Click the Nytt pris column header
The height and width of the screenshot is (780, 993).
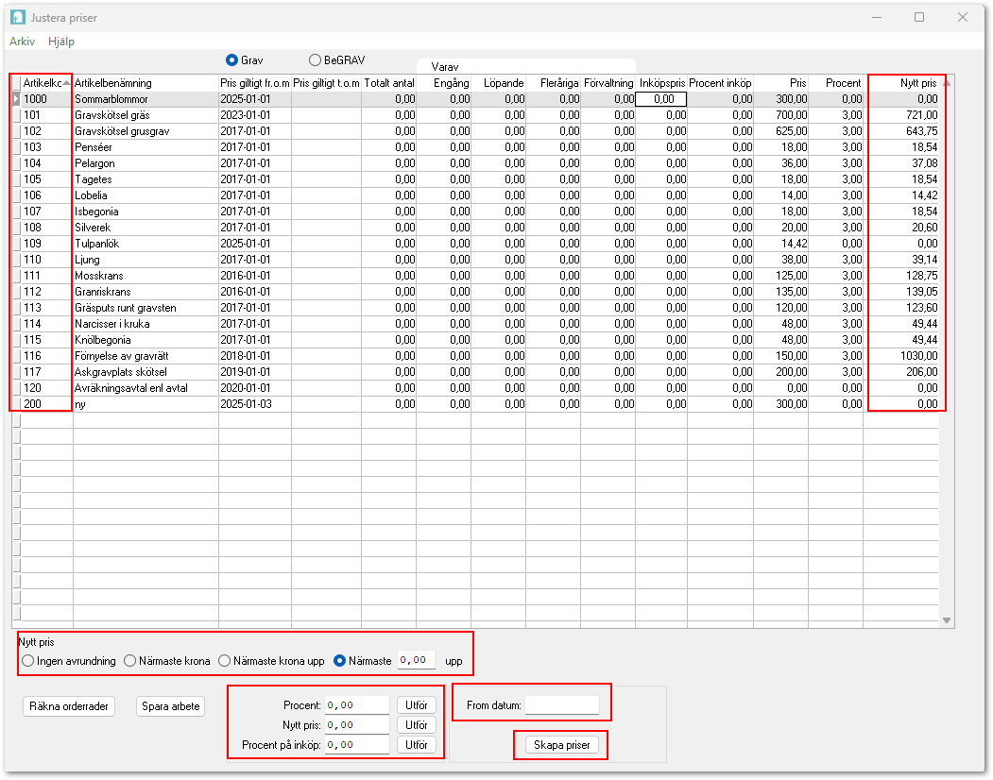tap(900, 83)
